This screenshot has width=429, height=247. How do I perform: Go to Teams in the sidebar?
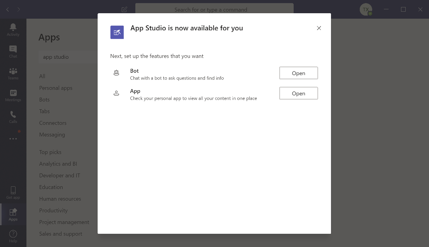click(x=13, y=74)
